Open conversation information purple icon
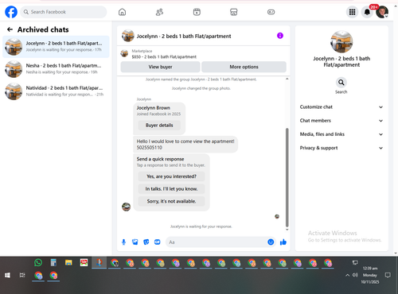Screen dimensions: 398x294 [x=280, y=36]
